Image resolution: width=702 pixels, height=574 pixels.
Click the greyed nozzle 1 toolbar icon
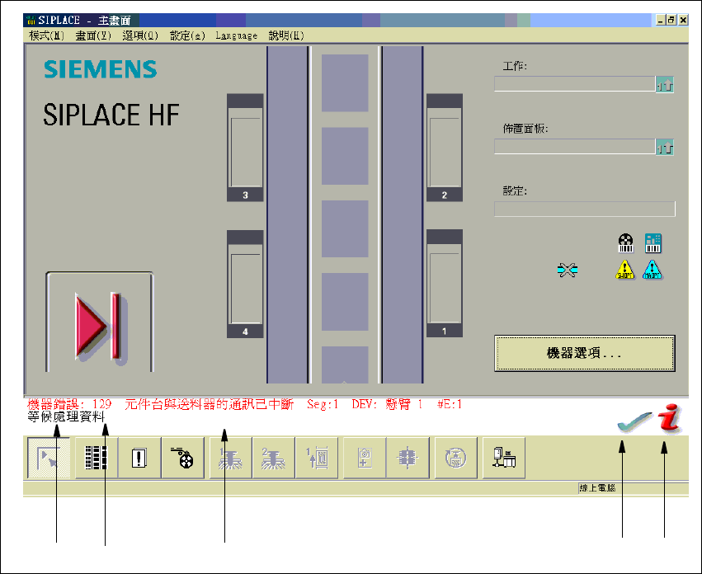point(230,458)
